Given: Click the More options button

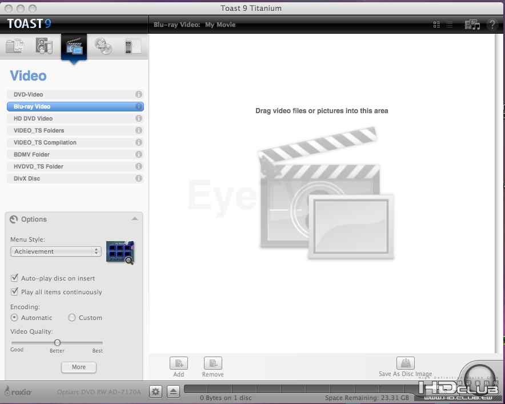Looking at the screenshot, I should pos(79,367).
